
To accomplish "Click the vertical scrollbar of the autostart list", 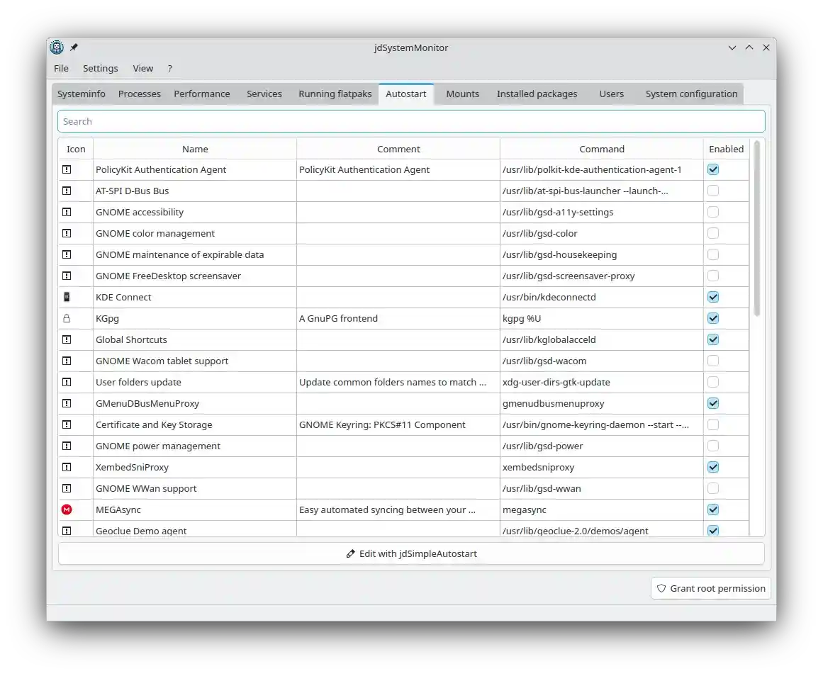I will coord(756,229).
